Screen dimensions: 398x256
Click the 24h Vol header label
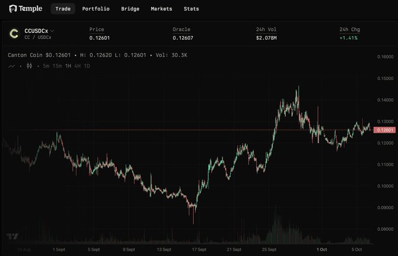click(266, 30)
